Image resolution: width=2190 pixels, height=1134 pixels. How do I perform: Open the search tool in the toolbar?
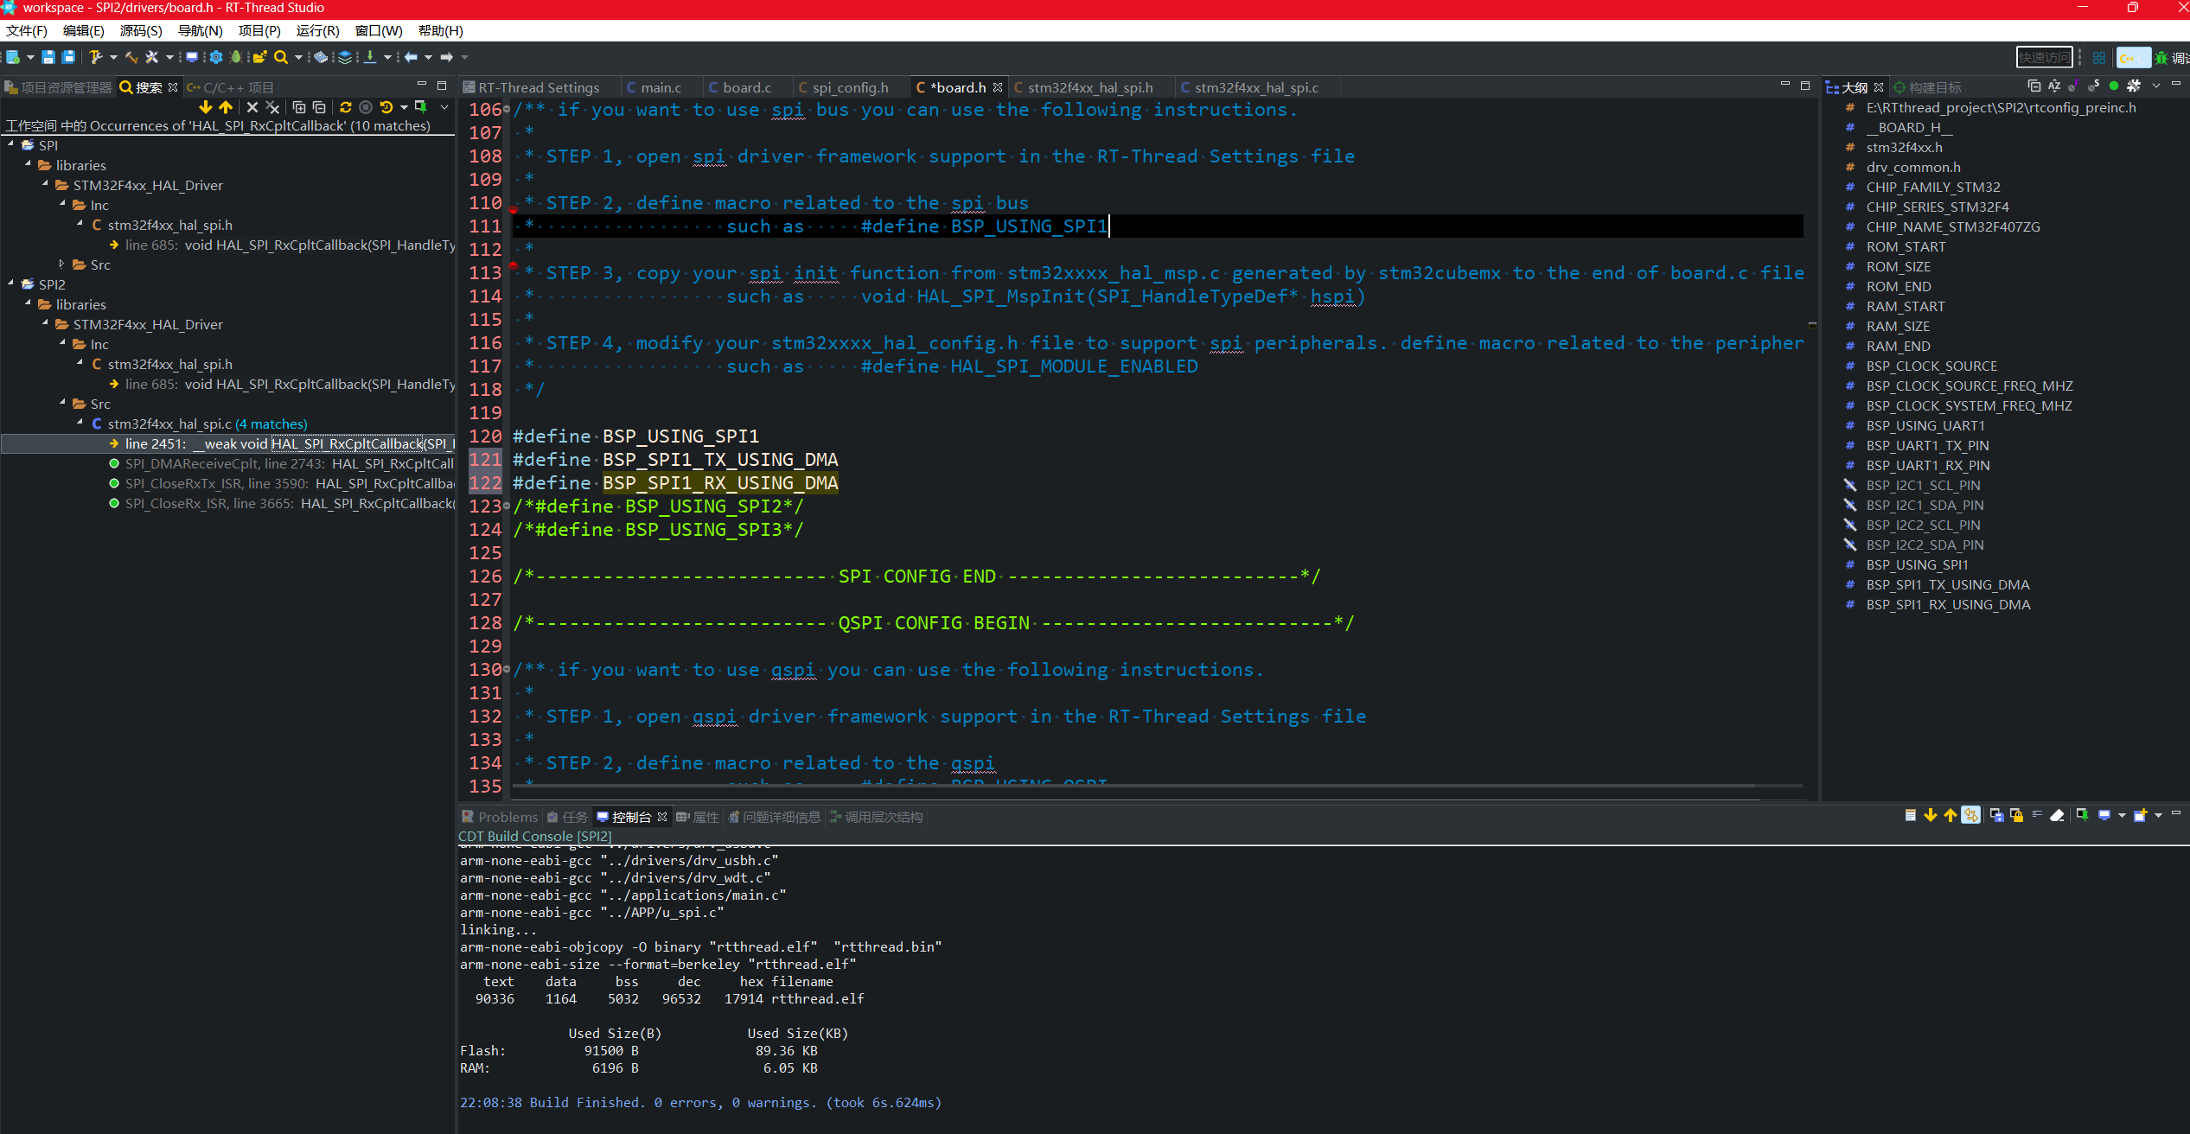(x=280, y=57)
